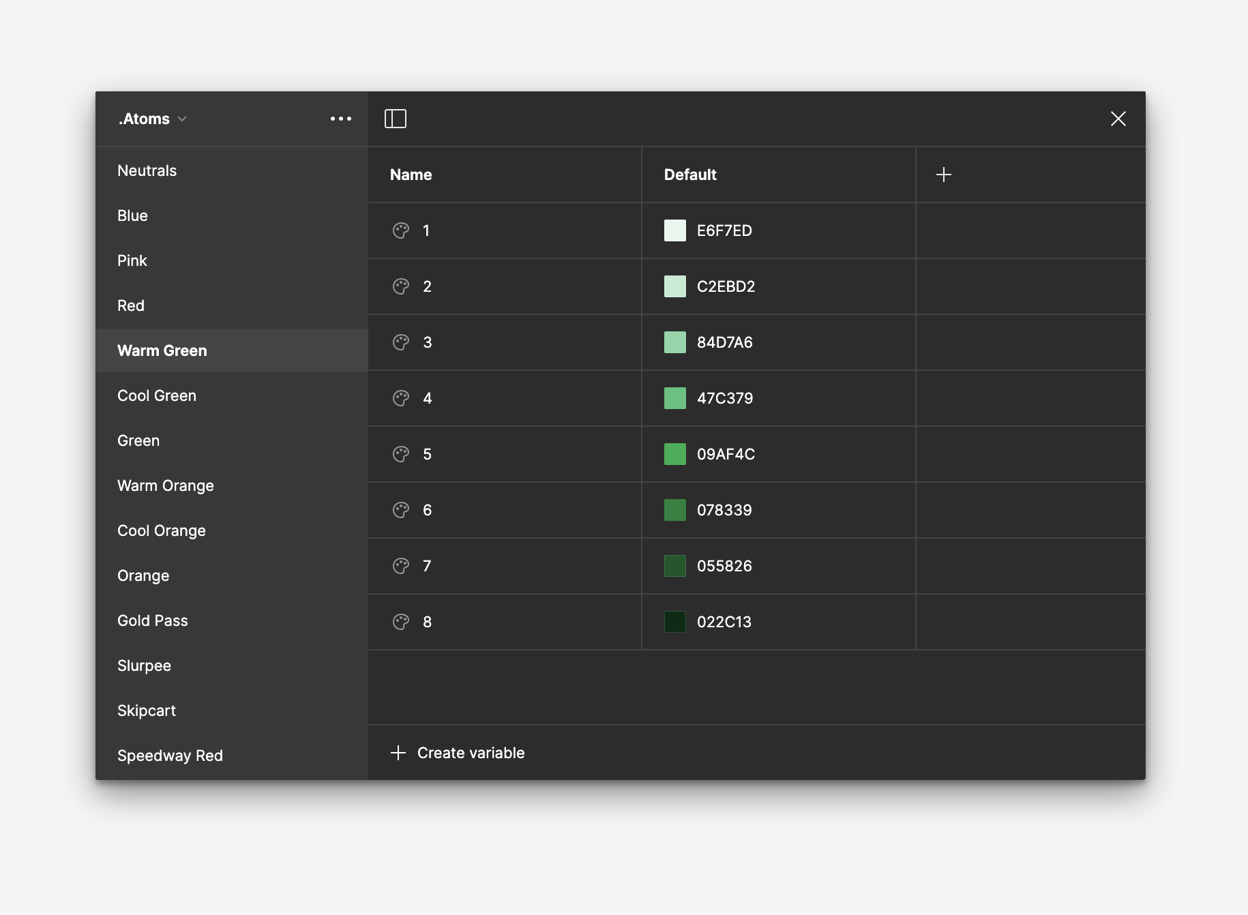Switch to the Pink group

pos(232,260)
